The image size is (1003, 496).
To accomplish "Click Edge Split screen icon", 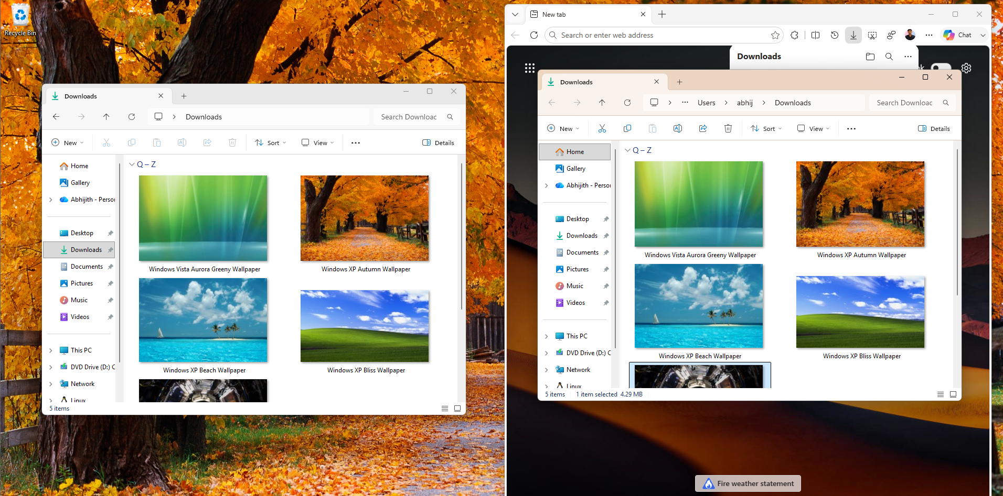I will pyautogui.click(x=815, y=35).
